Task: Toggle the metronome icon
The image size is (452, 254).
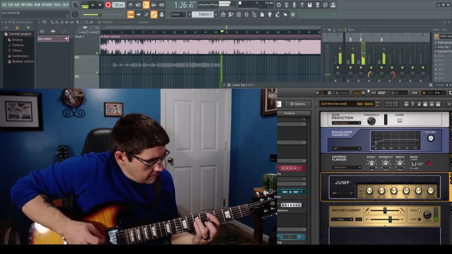Action: (x=131, y=5)
